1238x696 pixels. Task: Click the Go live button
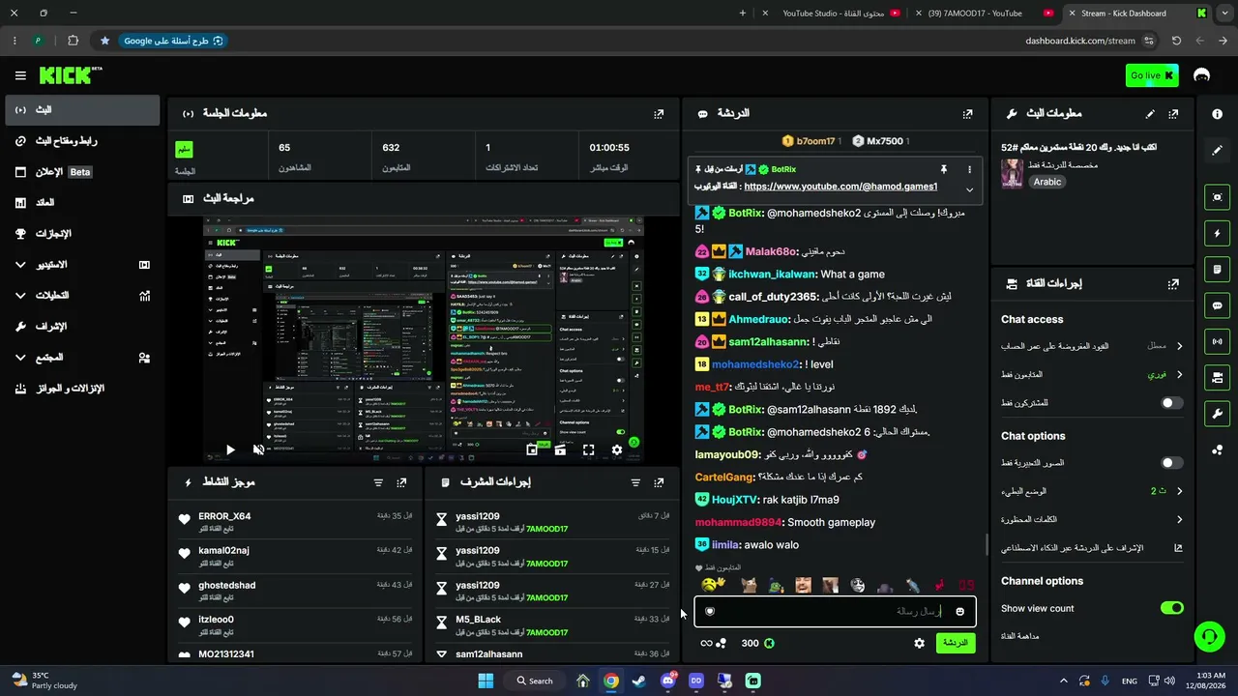coord(1152,75)
